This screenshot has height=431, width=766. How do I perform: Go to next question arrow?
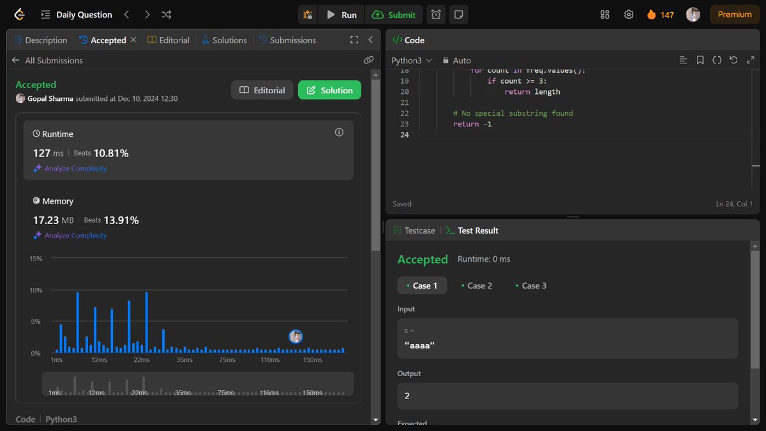tap(147, 14)
